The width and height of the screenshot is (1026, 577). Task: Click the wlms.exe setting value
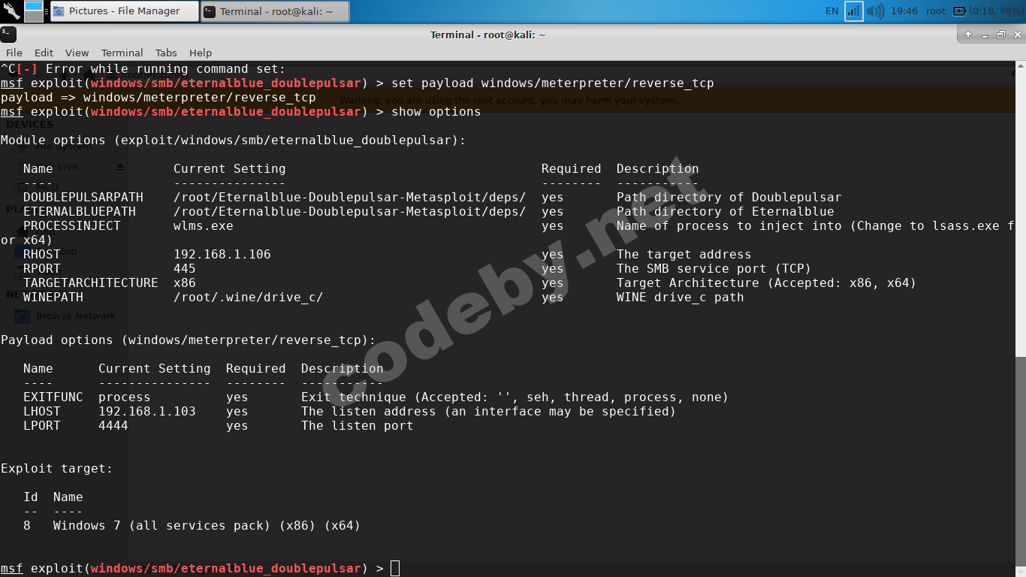(x=204, y=225)
